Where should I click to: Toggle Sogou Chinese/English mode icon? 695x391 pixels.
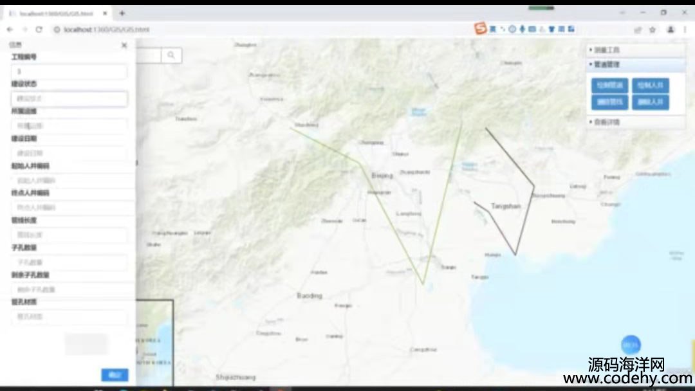click(x=493, y=29)
